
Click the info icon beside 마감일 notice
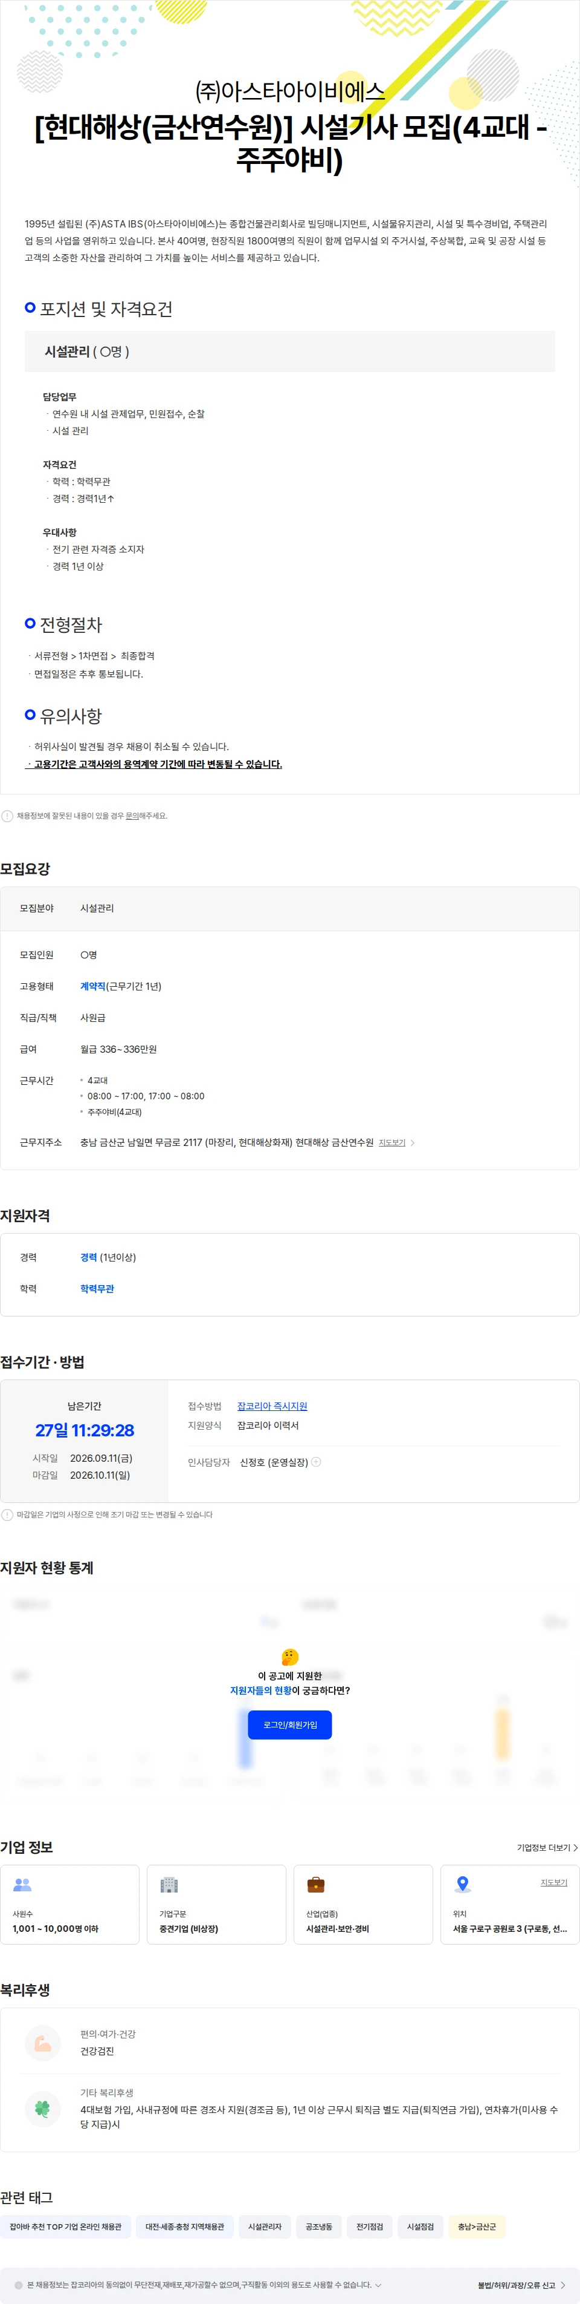7,1514
